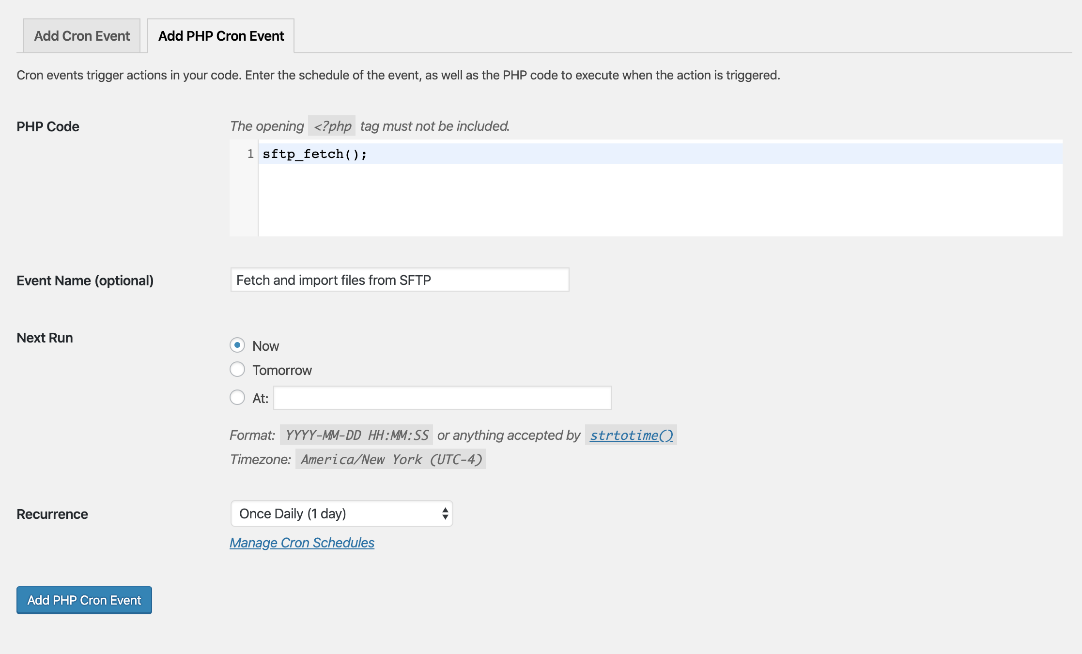Select the Add PHP Cron Event tab
This screenshot has width=1082, height=654.
pos(221,36)
